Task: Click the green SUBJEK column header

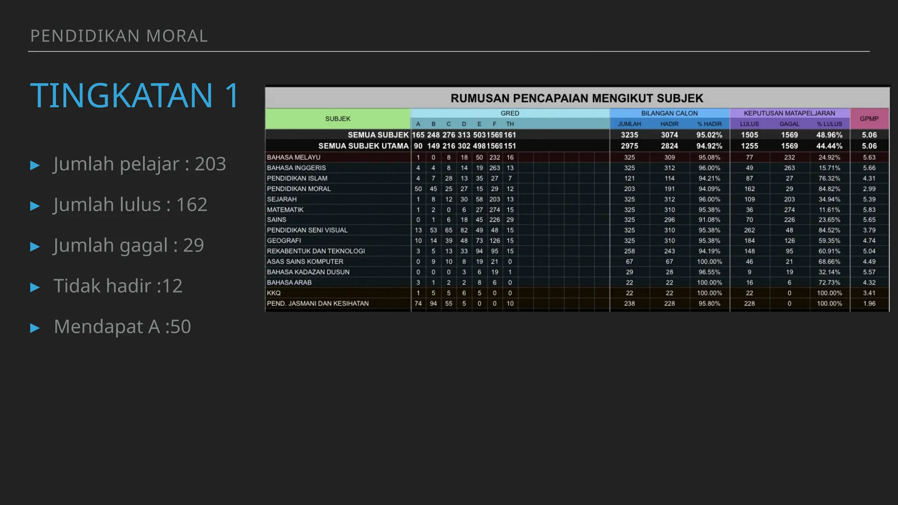Action: tap(338, 119)
